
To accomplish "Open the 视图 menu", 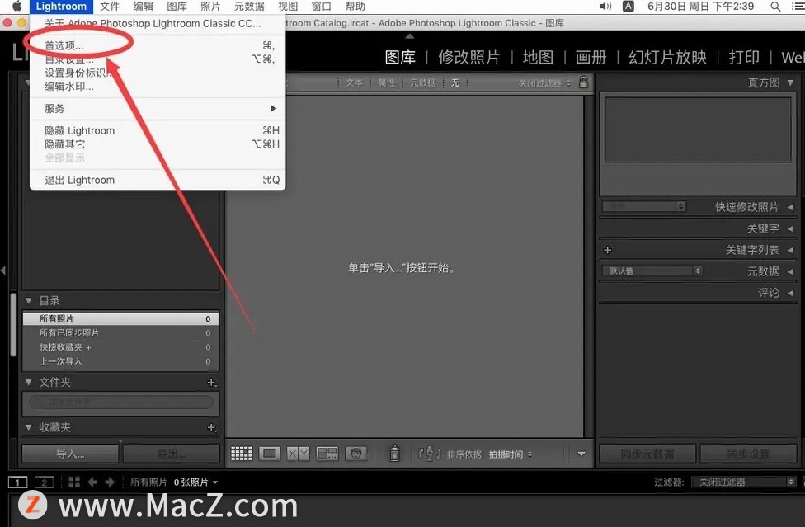I will [x=288, y=6].
